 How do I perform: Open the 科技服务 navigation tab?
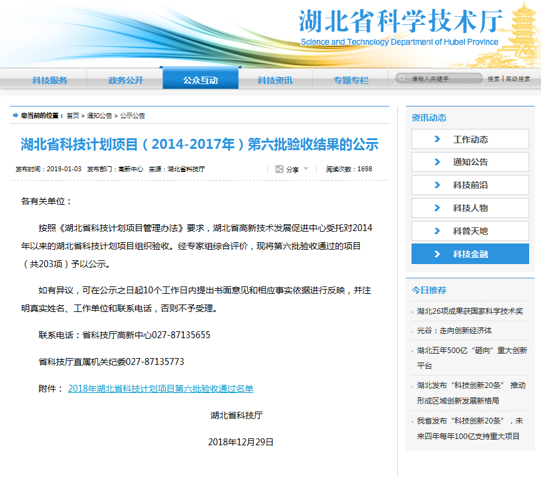[x=50, y=80]
